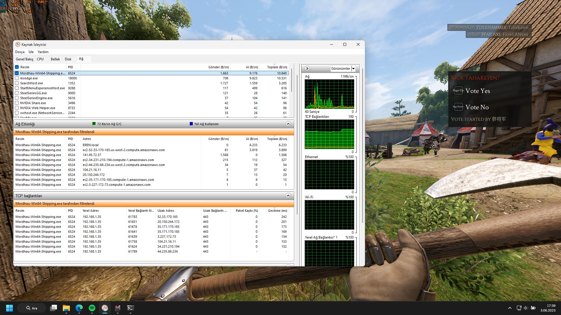The height and width of the screenshot is (315, 561).
Task: Open Microsoft Edge taskbar icon
Action: [x=79, y=308]
